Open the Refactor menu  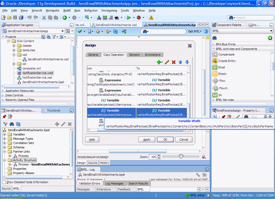pos(91,10)
